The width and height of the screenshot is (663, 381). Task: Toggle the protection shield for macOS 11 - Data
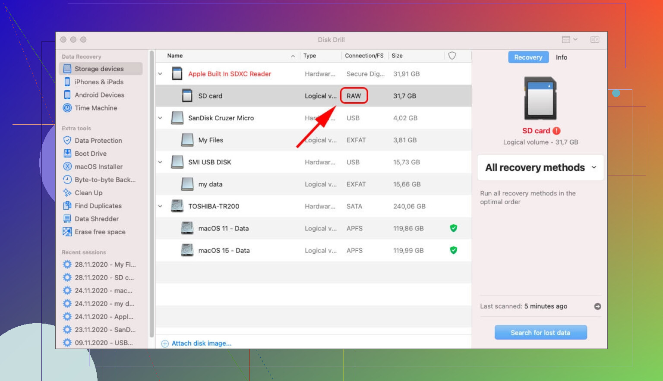click(x=453, y=228)
